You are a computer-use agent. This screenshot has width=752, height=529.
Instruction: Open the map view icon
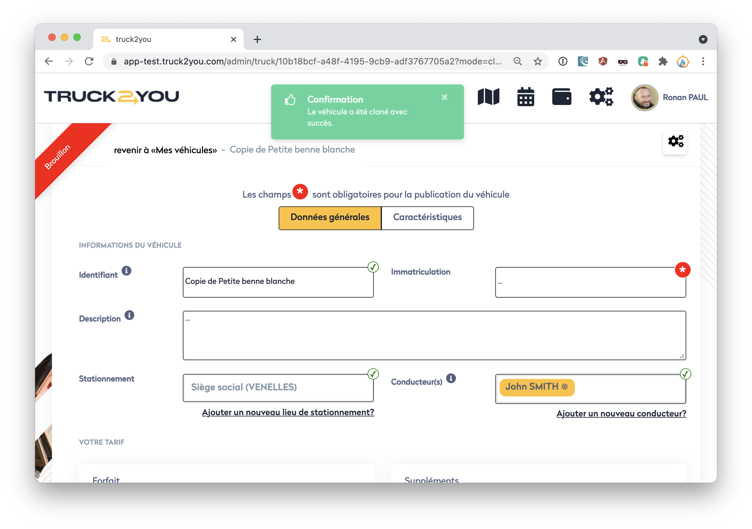click(x=488, y=97)
